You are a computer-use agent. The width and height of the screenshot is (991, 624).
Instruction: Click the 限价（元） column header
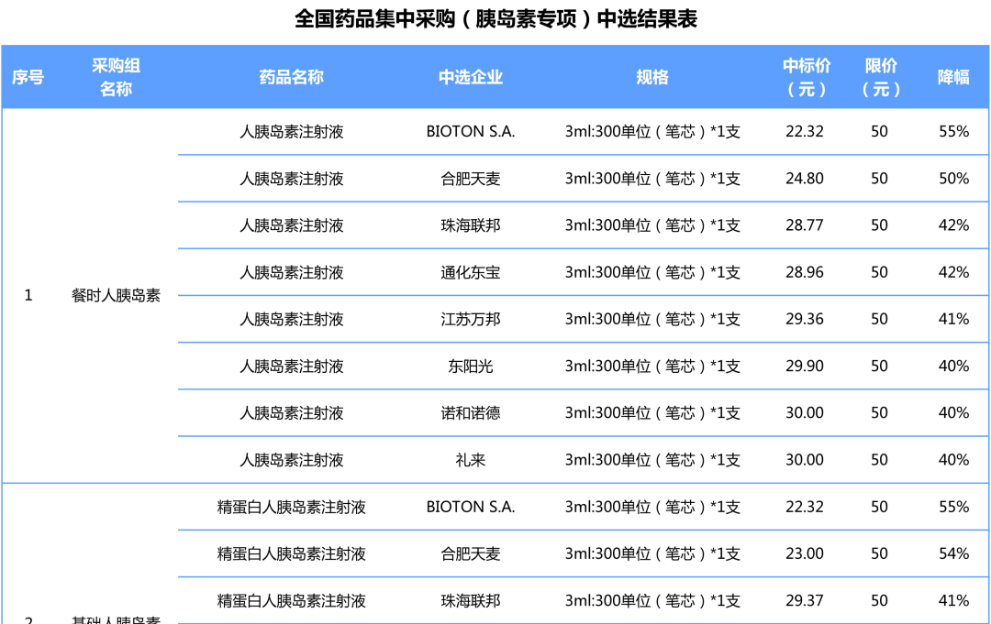(x=881, y=77)
